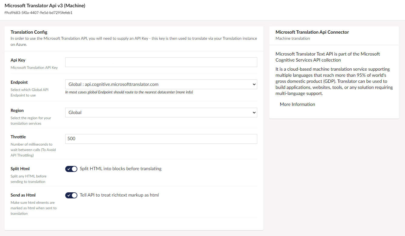Click 'Microsoft Translation API Key' description

tap(34, 68)
